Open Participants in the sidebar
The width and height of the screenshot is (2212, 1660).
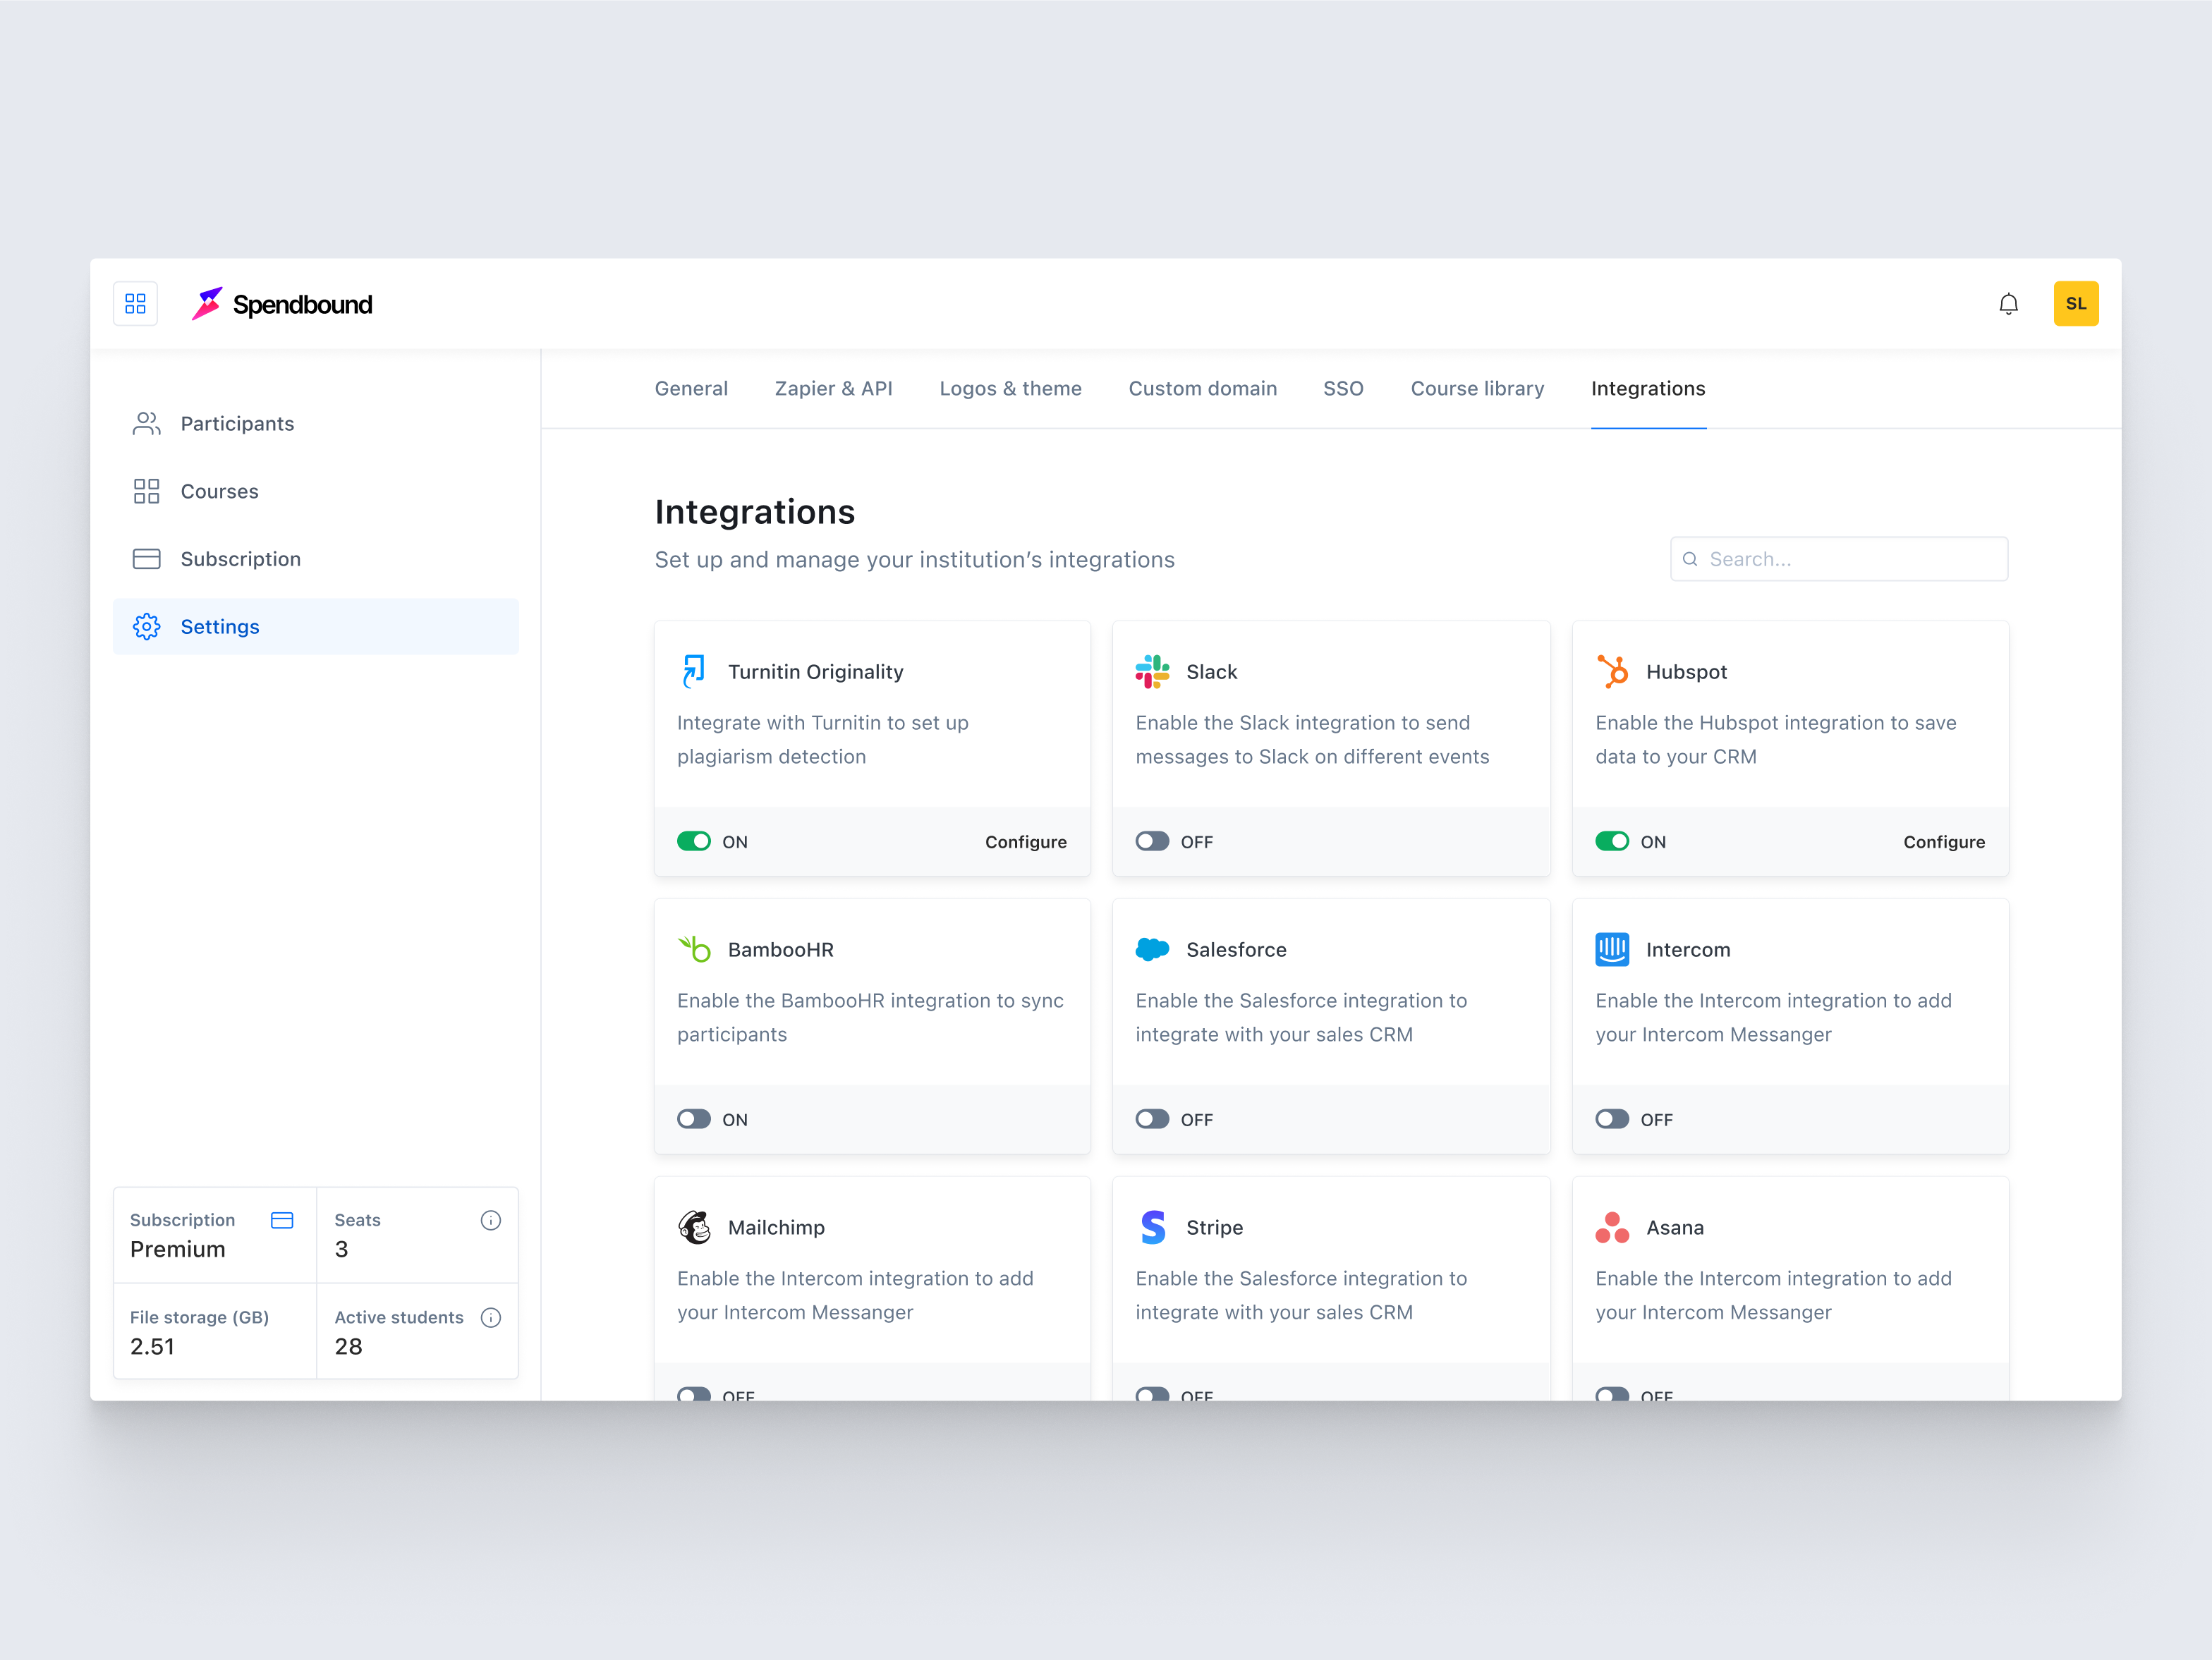315,424
